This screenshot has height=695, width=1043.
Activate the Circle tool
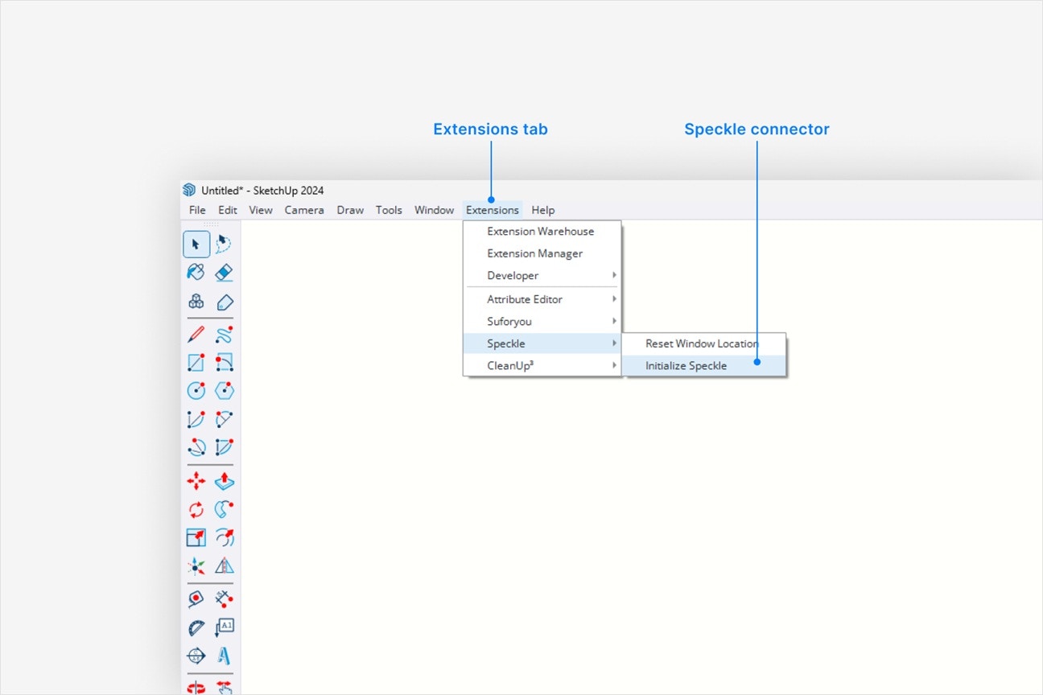[x=196, y=390]
